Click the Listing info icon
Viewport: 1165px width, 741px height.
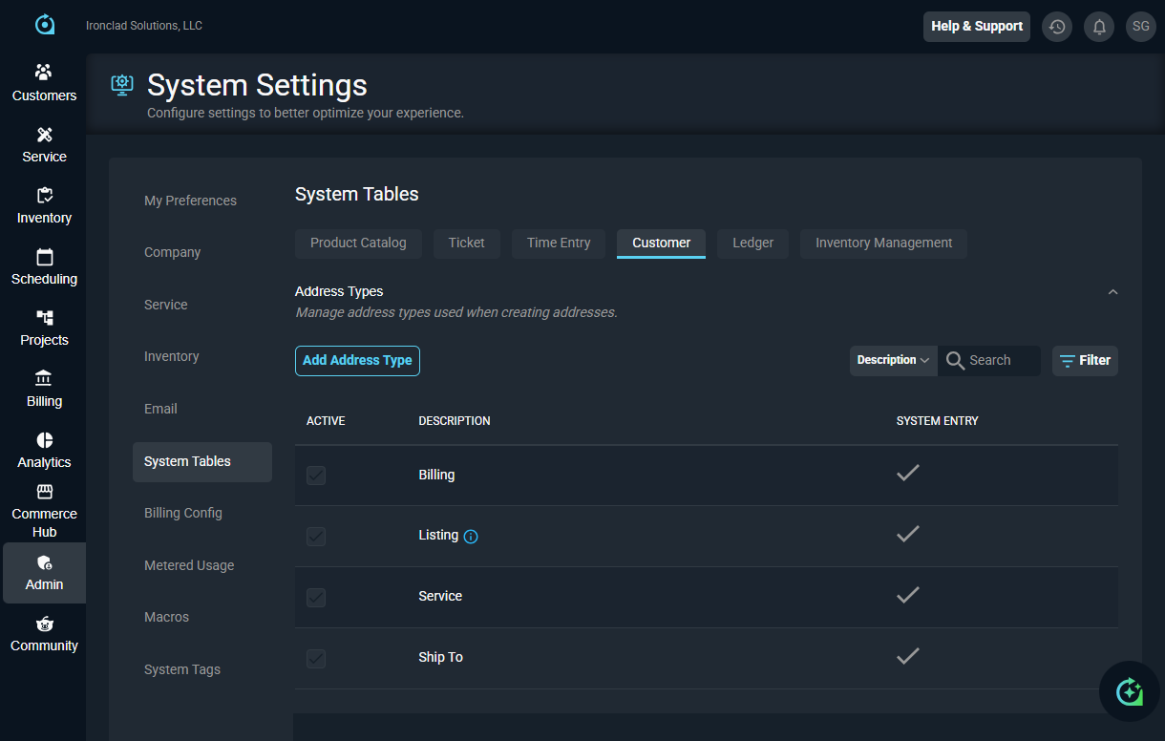pyautogui.click(x=471, y=537)
